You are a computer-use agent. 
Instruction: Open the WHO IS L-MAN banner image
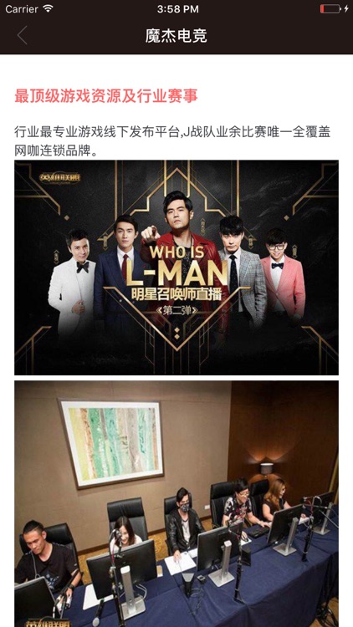point(176,268)
